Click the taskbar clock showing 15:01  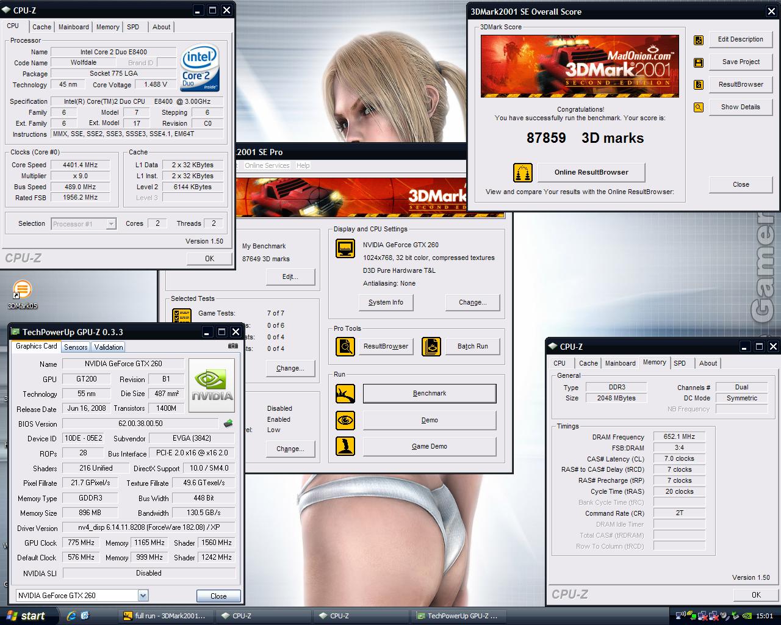point(765,616)
